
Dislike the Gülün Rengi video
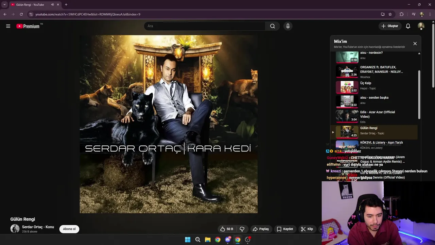[x=242, y=229]
